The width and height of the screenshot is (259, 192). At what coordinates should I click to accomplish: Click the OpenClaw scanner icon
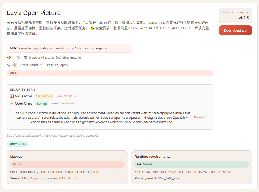pyautogui.click(x=12, y=103)
